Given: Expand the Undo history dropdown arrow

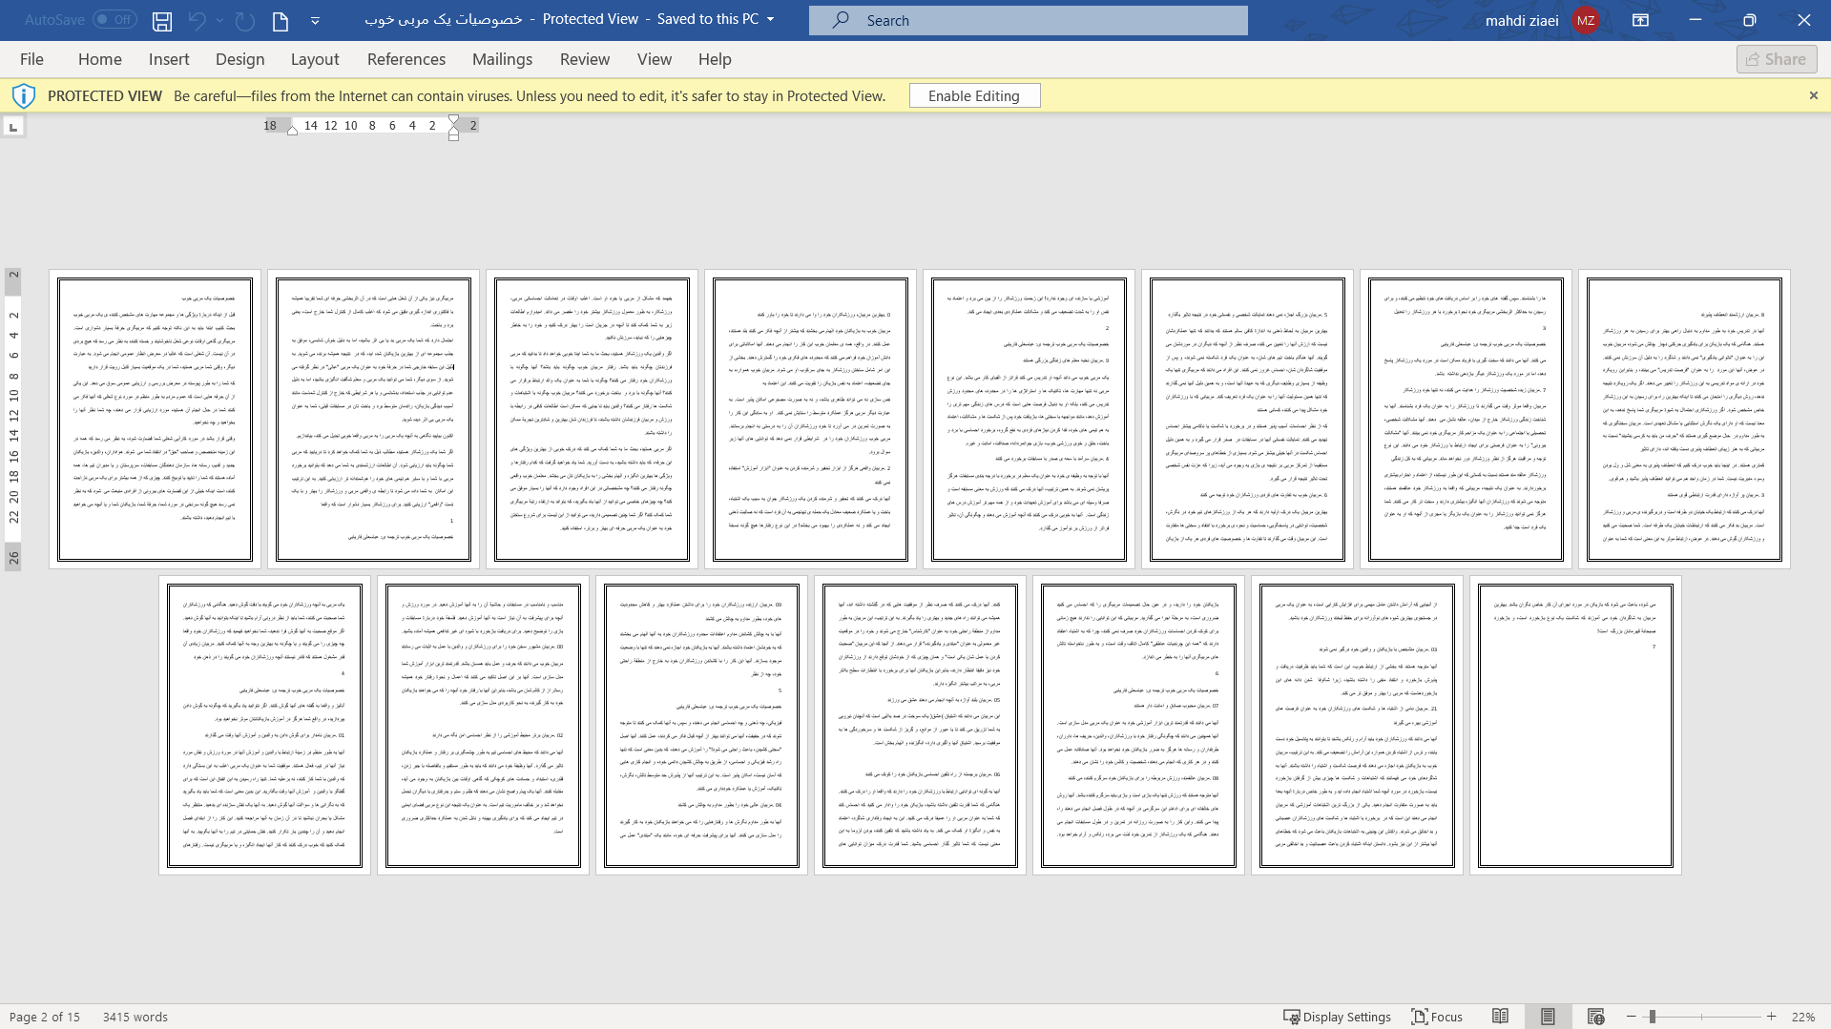Looking at the screenshot, I should tap(219, 20).
